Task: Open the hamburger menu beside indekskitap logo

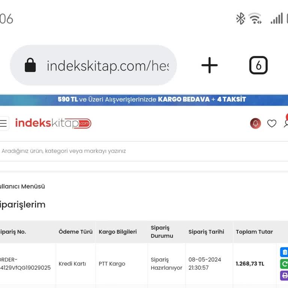Action: (4, 123)
